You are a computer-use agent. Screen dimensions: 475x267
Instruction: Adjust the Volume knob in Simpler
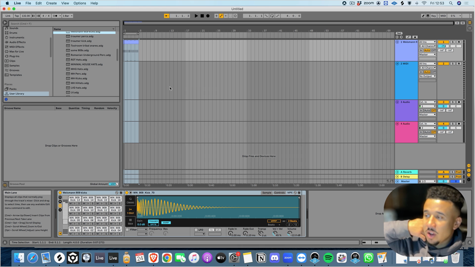click(289, 234)
